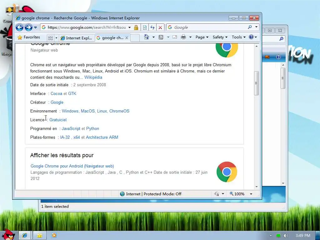This screenshot has width=320, height=240.
Task: Toggle Compatibility View icon
Action: coord(145,27)
